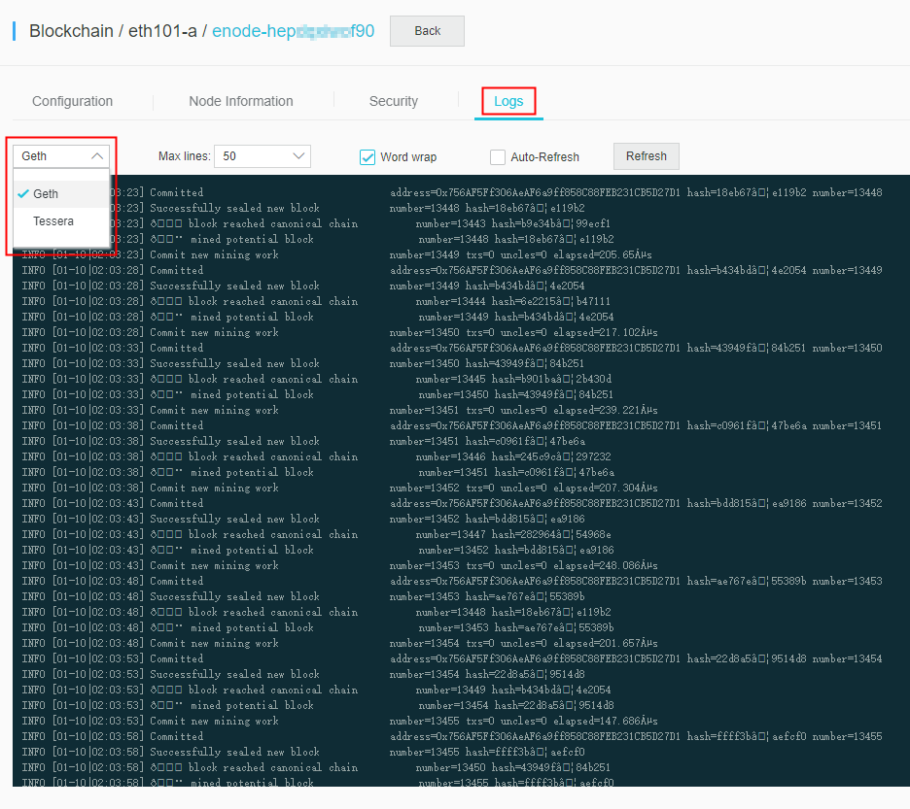Click the address line ending number=13448
The width and height of the screenshot is (910, 809).
click(x=636, y=192)
